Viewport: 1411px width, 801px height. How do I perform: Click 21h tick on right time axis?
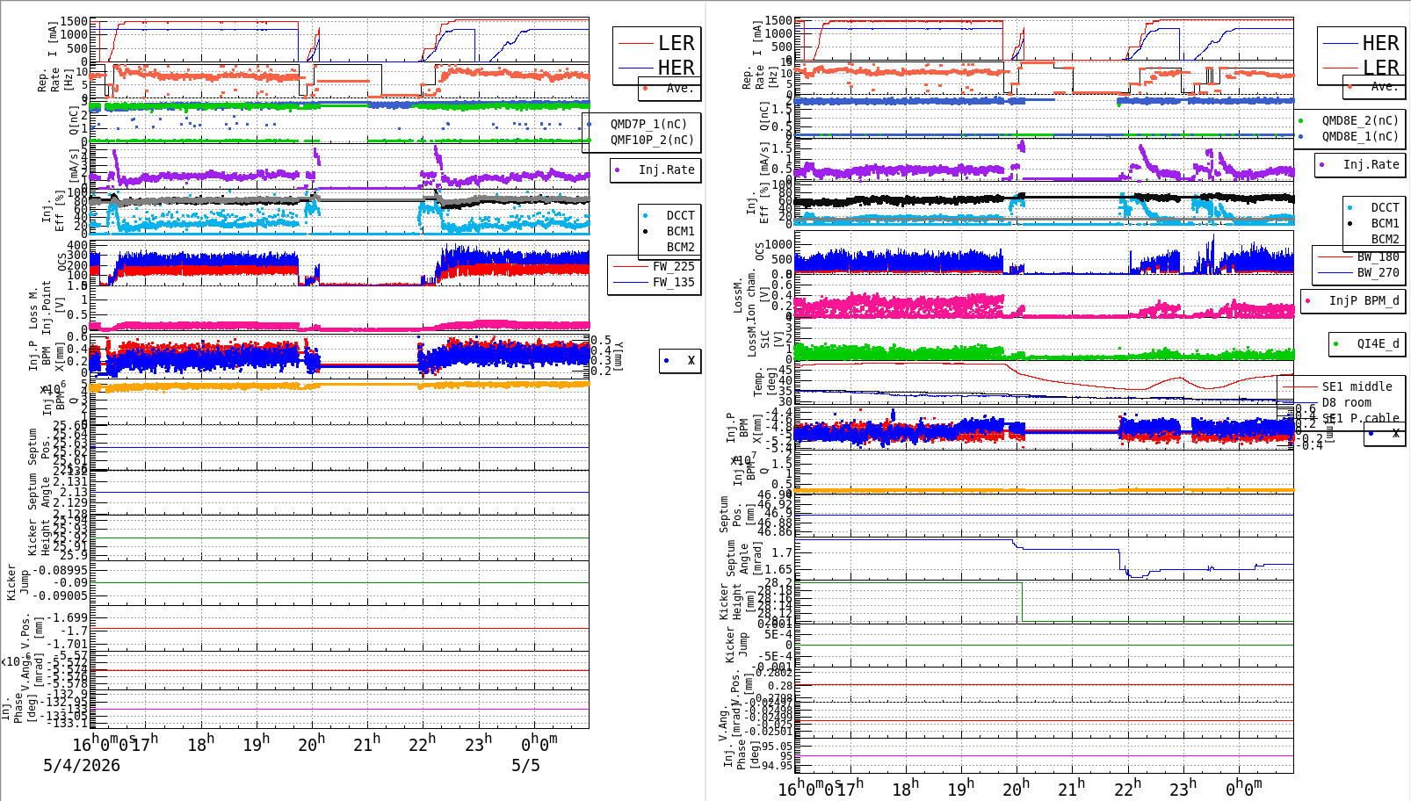1071,788
